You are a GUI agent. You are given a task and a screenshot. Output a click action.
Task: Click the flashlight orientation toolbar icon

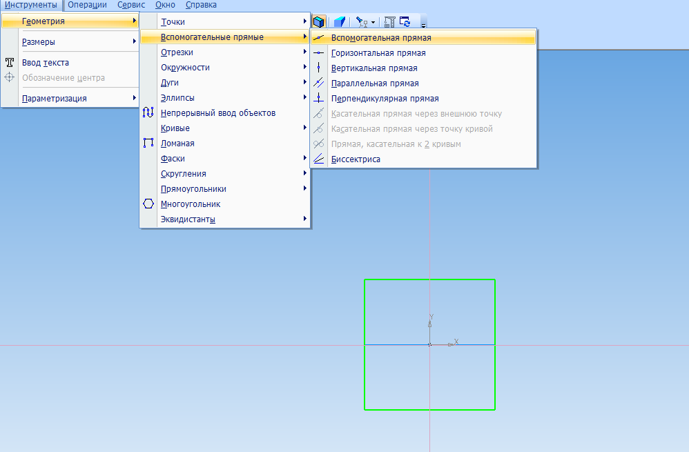click(x=362, y=21)
